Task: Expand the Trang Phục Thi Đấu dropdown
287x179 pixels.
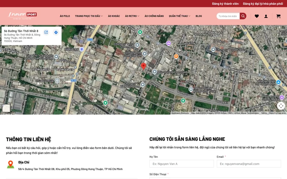Action: point(89,16)
